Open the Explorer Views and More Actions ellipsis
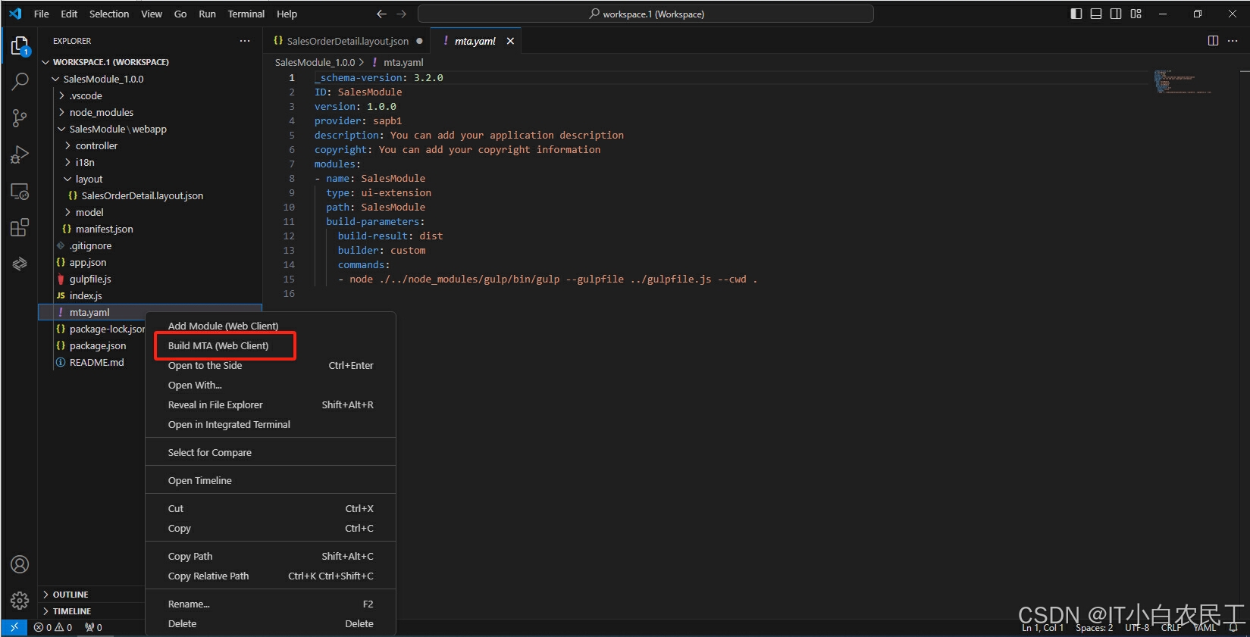This screenshot has width=1250, height=637. pyautogui.click(x=245, y=41)
